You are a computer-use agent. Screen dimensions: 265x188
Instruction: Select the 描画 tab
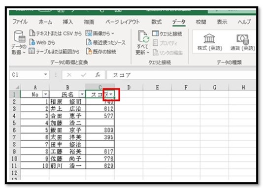(x=89, y=22)
